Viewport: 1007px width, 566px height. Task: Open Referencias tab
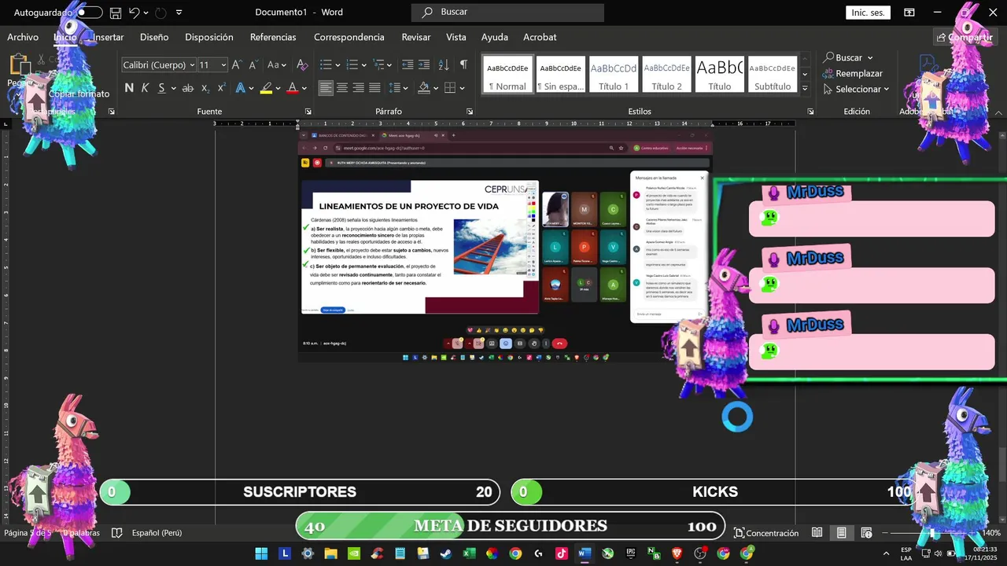(x=273, y=37)
